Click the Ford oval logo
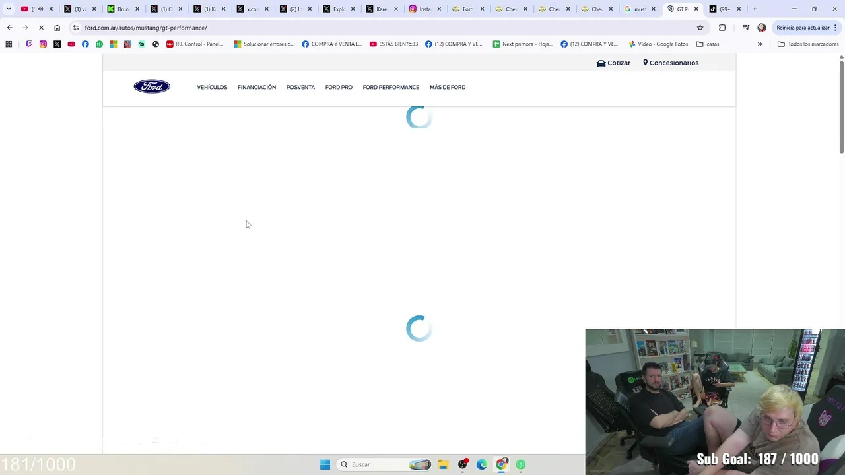This screenshot has height=475, width=845. point(152,86)
